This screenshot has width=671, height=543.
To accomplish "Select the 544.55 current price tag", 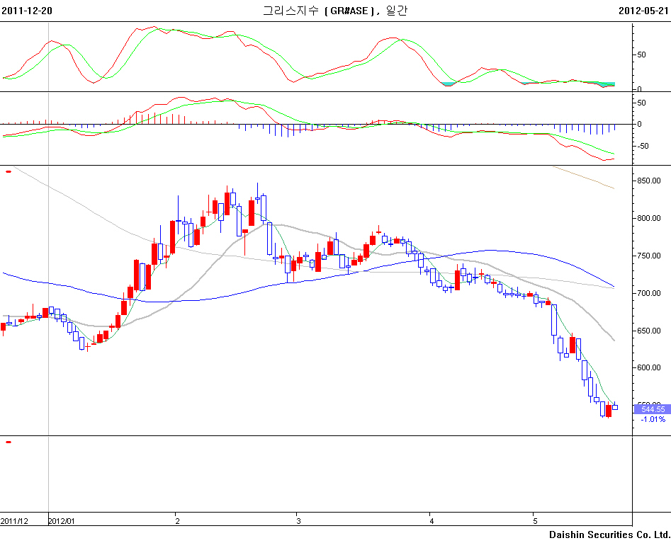I will (x=652, y=409).
